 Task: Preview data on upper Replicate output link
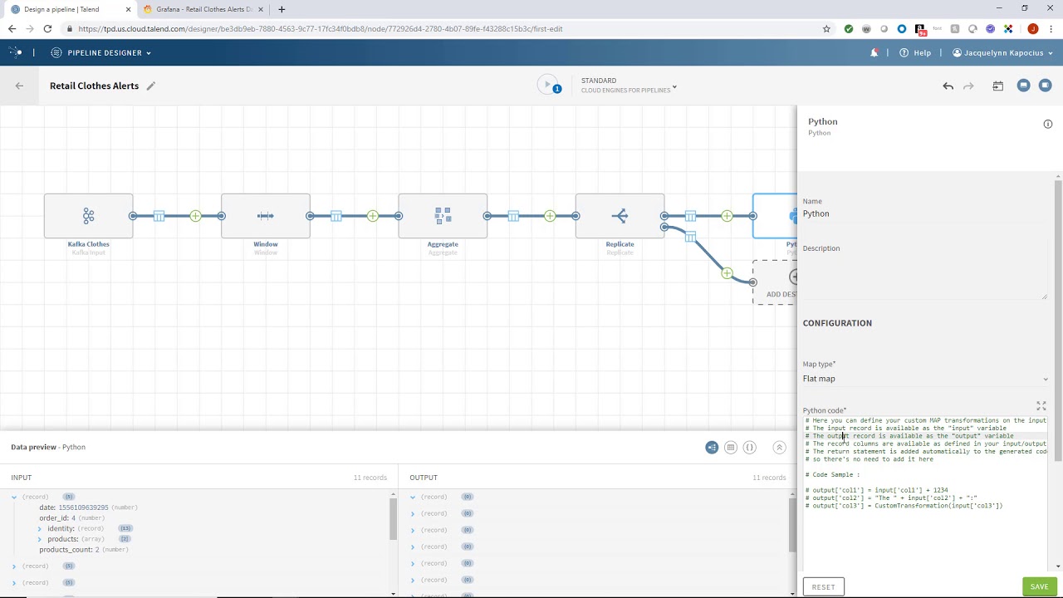pyautogui.click(x=690, y=216)
